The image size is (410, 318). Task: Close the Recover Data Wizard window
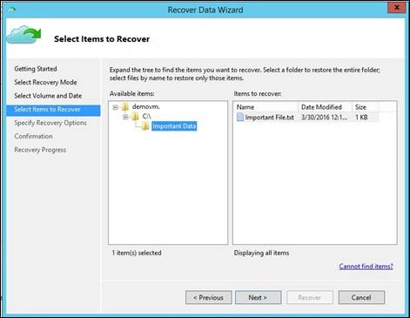click(x=397, y=8)
